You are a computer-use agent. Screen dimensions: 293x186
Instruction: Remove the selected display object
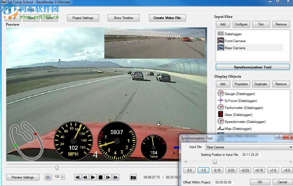pyautogui.click(x=281, y=84)
